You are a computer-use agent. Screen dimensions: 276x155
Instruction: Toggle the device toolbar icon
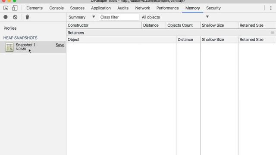point(15,8)
